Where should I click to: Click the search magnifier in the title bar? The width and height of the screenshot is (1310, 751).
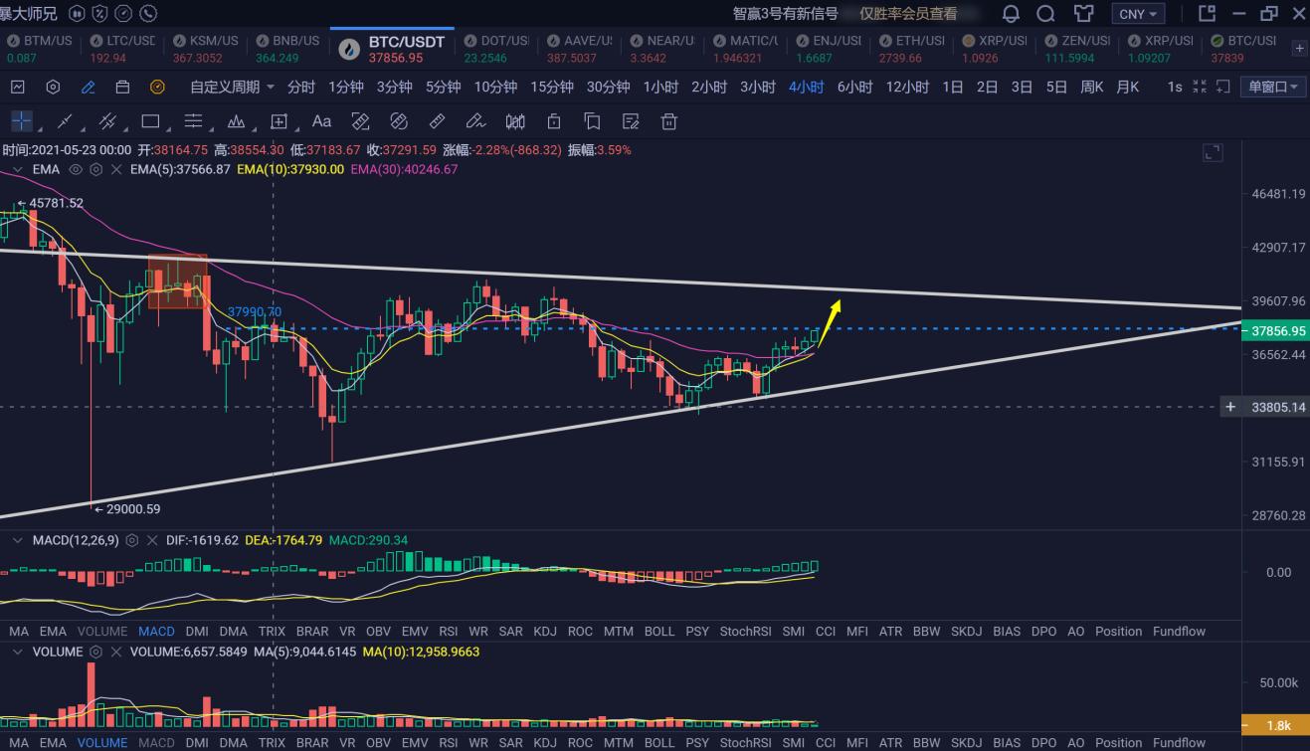(1045, 14)
